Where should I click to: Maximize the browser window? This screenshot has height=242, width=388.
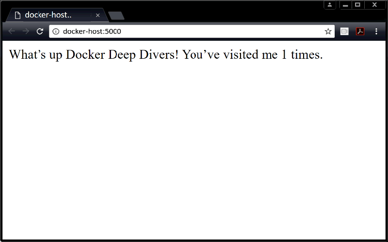pyautogui.click(x=358, y=5)
